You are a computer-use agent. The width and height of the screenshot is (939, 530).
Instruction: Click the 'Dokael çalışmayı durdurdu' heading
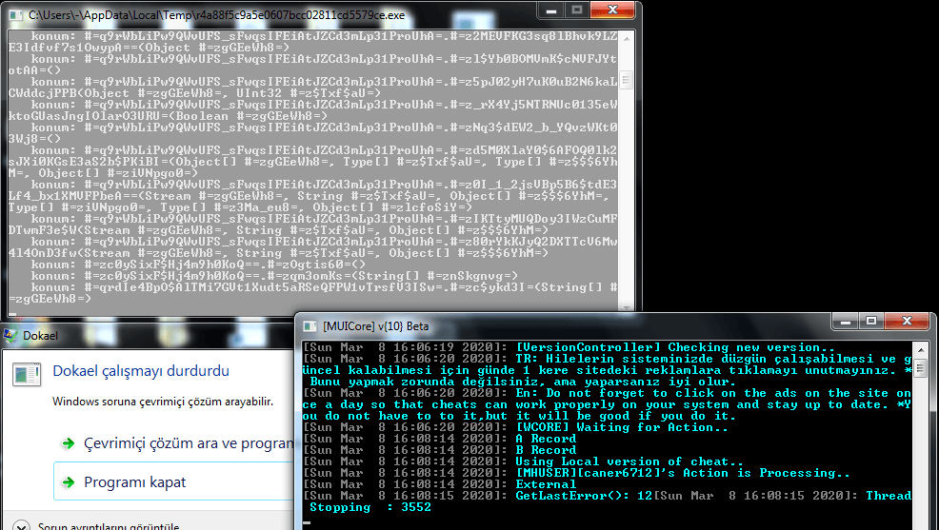pos(141,371)
